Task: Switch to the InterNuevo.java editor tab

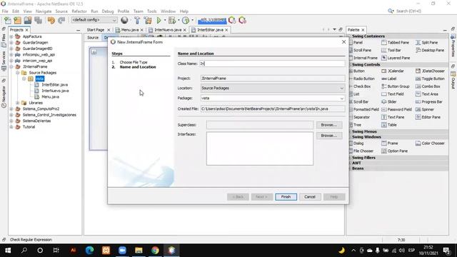Action: 168,30
